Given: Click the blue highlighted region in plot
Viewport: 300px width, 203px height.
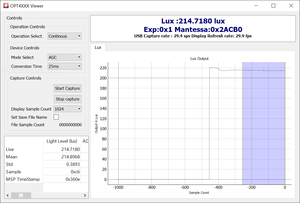Looking at the screenshot, I should [264, 125].
